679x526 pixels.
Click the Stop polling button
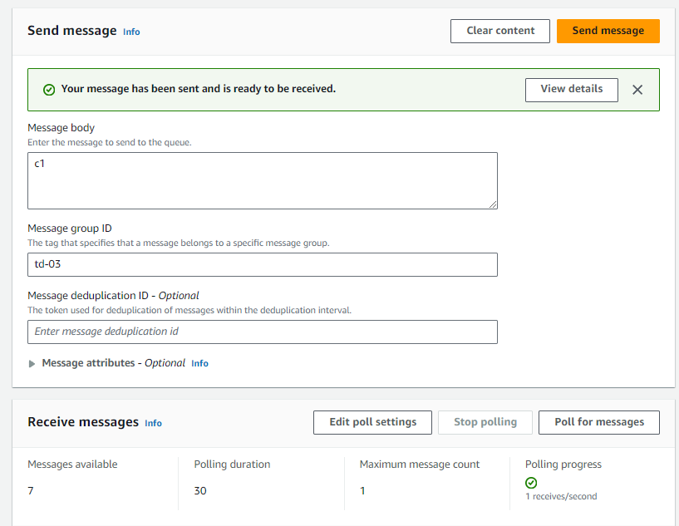(x=485, y=422)
